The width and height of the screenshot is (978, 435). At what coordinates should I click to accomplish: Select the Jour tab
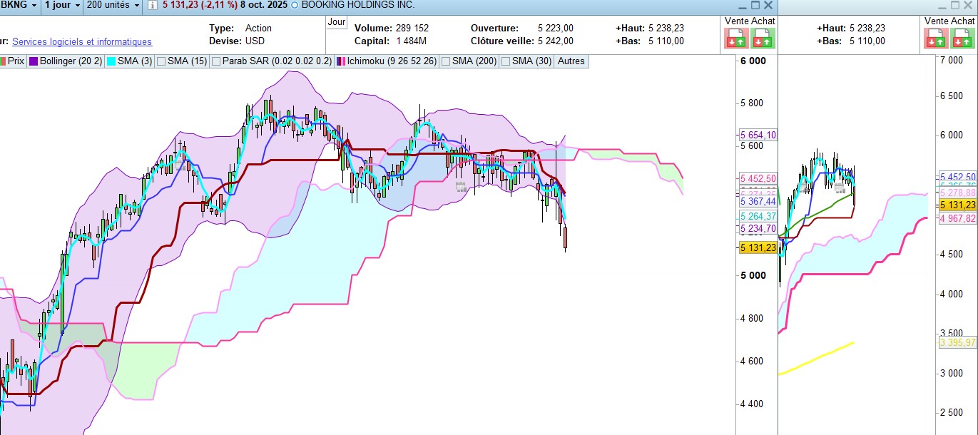336,21
